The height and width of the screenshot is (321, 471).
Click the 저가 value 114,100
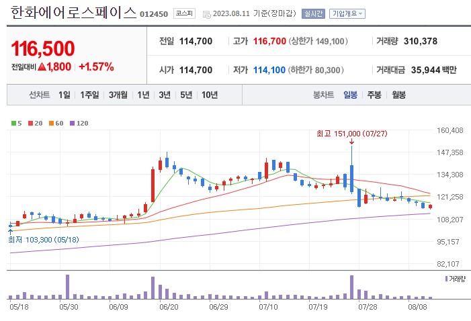tap(269, 70)
